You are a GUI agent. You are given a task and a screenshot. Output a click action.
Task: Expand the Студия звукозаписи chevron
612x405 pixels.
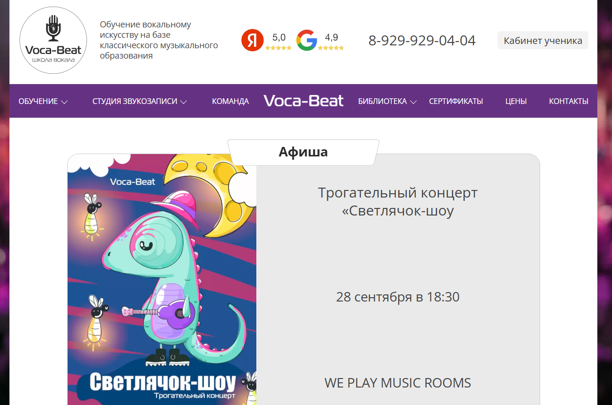184,102
